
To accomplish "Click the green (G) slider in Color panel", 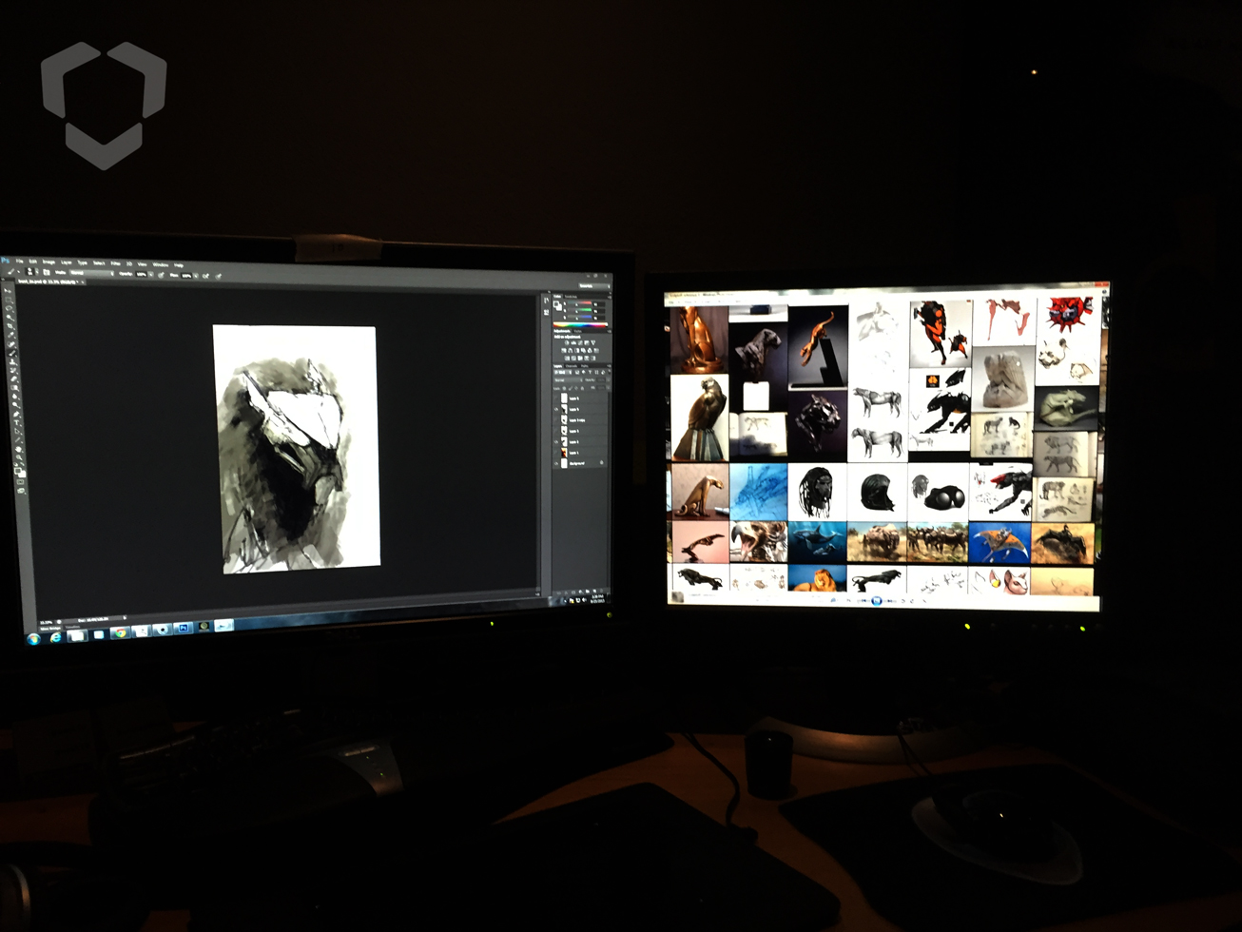I will coord(580,310).
